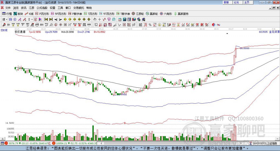
Task: Click the Tp=32.9656 indicator value
Action: [x=35, y=32]
